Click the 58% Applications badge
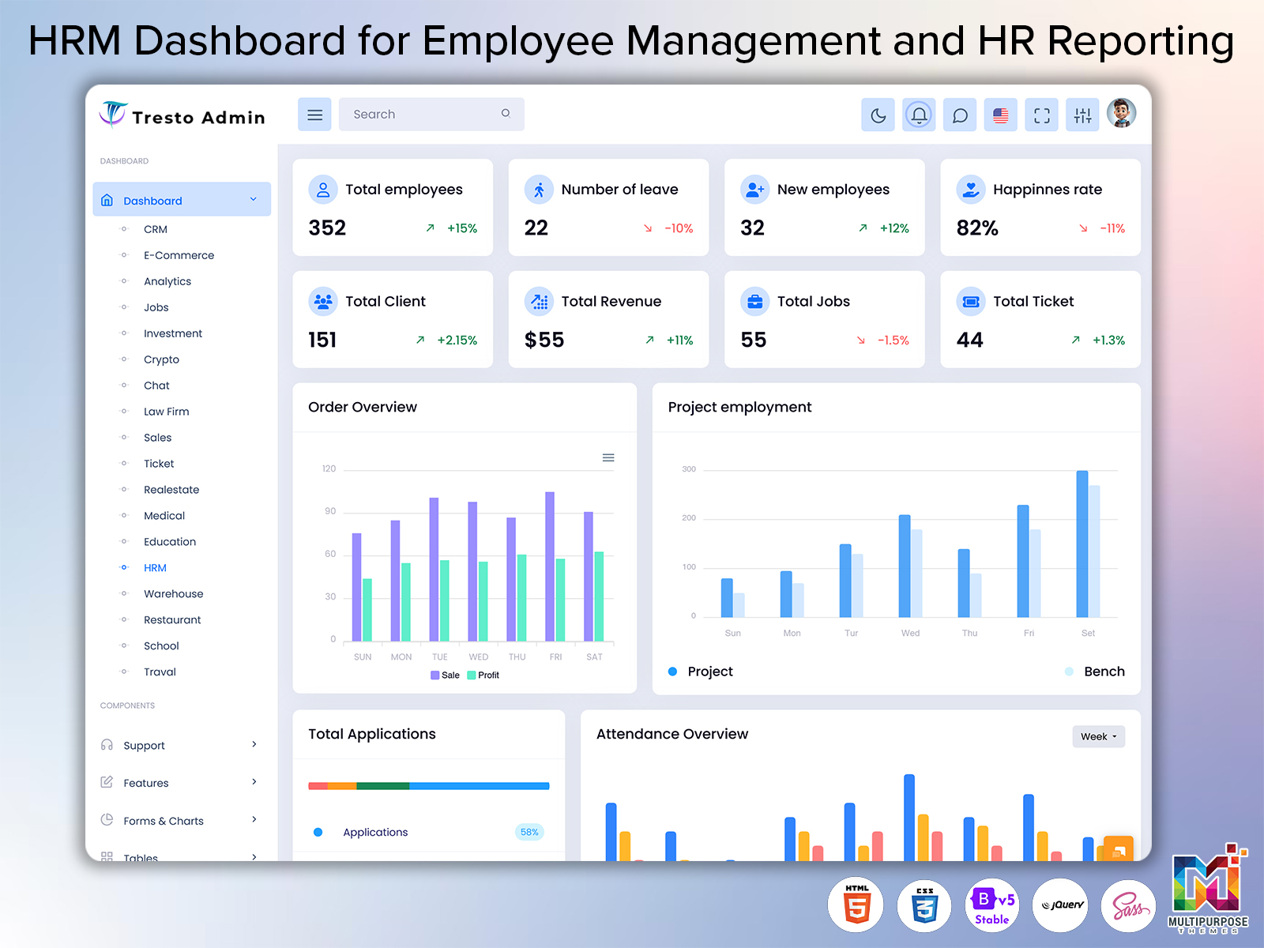Viewport: 1264px width, 948px height. 529,832
